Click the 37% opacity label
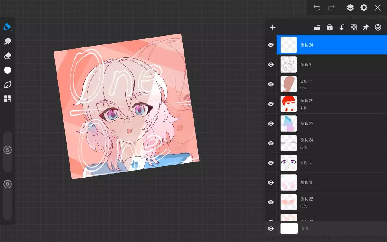The image size is (387, 242). click(x=303, y=88)
